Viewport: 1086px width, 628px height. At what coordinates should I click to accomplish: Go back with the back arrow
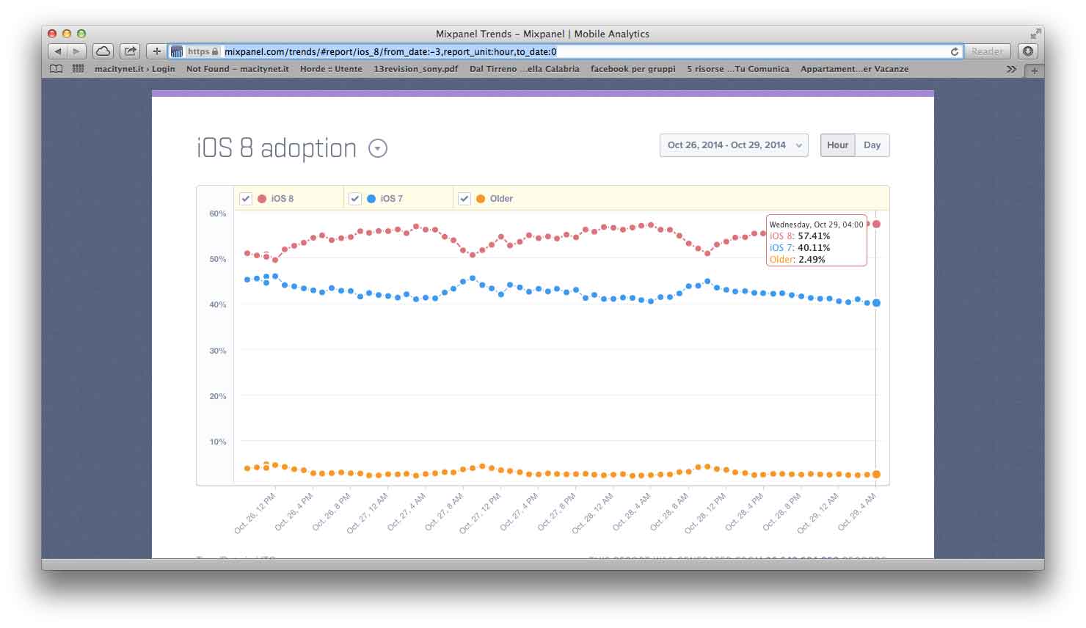pyautogui.click(x=58, y=51)
